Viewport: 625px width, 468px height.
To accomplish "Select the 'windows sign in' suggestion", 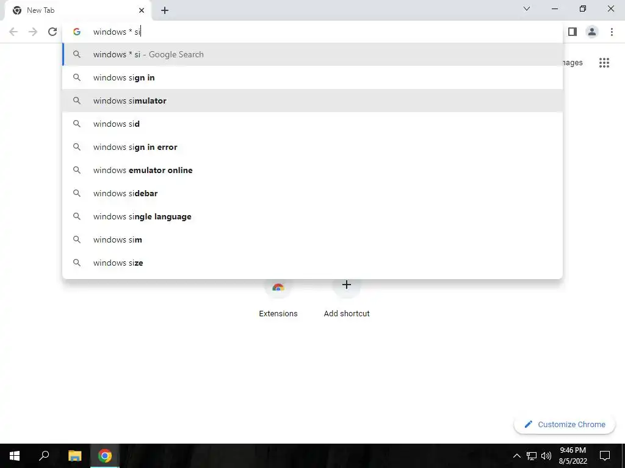I will [x=312, y=77].
